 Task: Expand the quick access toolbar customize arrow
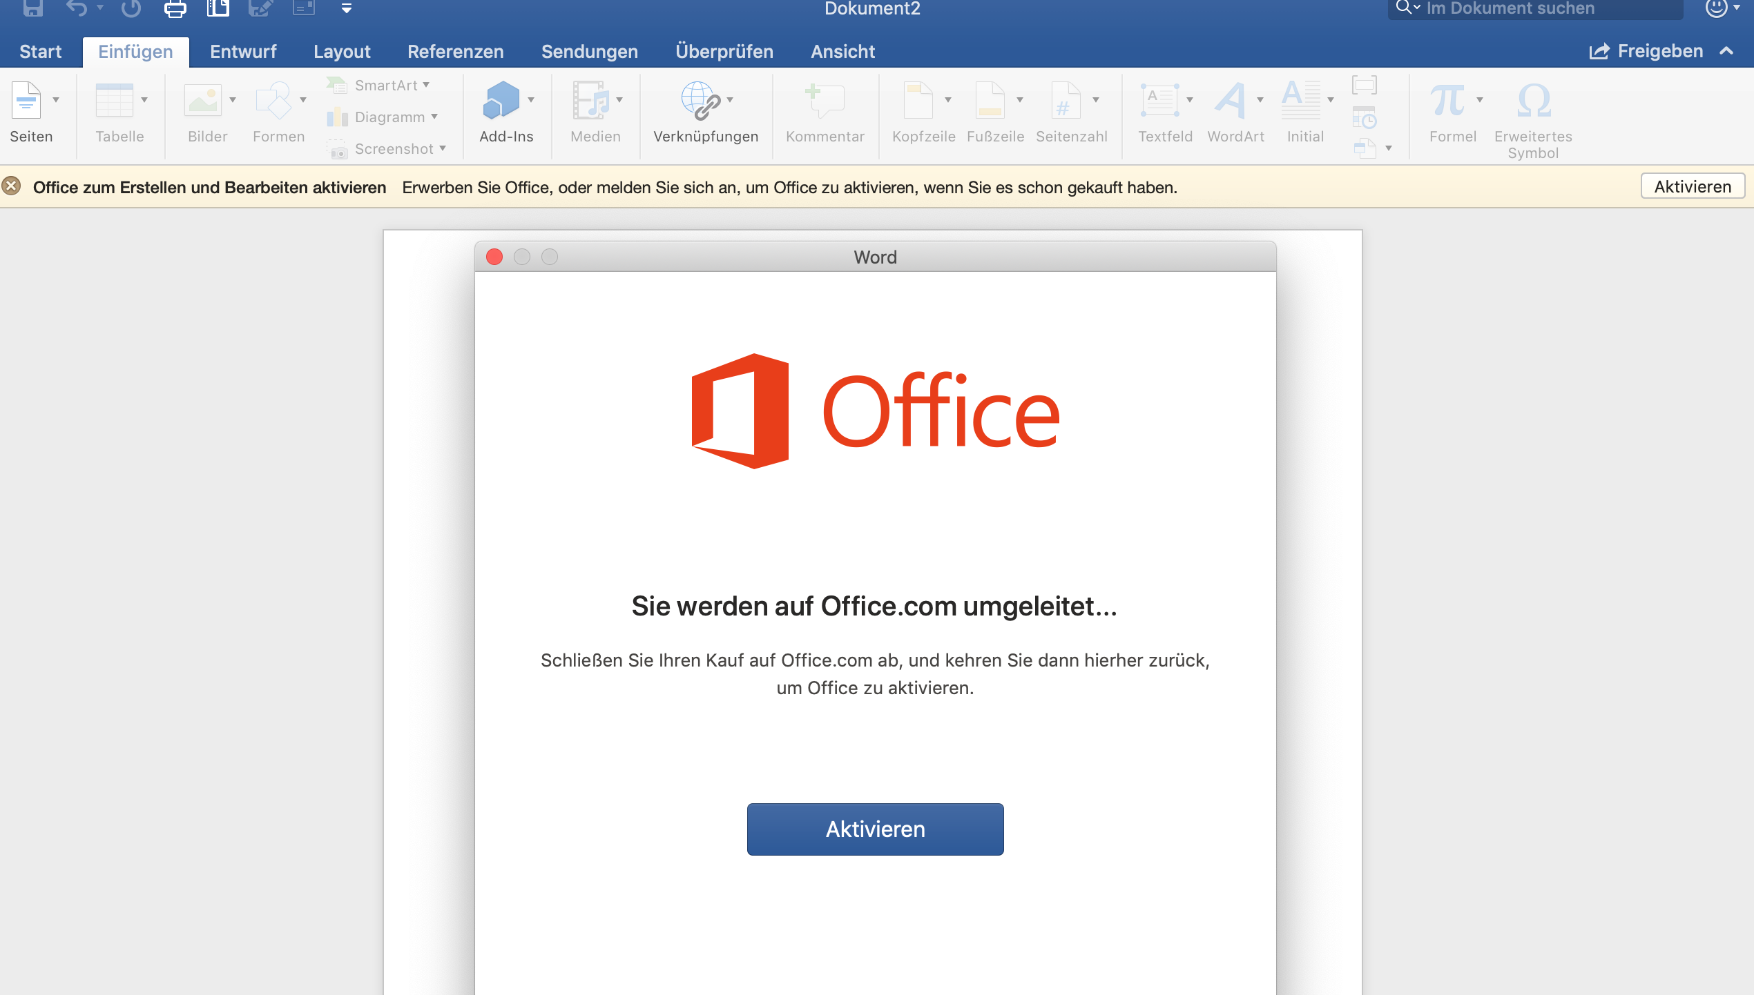pyautogui.click(x=347, y=9)
